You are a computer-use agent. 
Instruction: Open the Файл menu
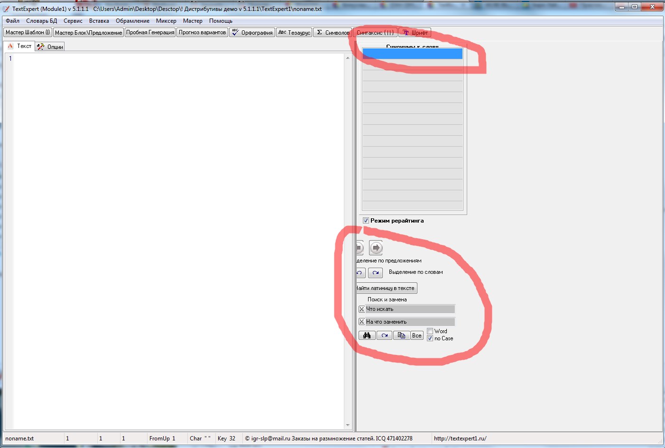(x=12, y=21)
